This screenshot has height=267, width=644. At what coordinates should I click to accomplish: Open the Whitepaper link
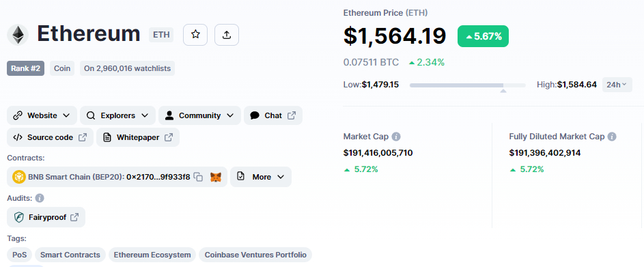138,137
